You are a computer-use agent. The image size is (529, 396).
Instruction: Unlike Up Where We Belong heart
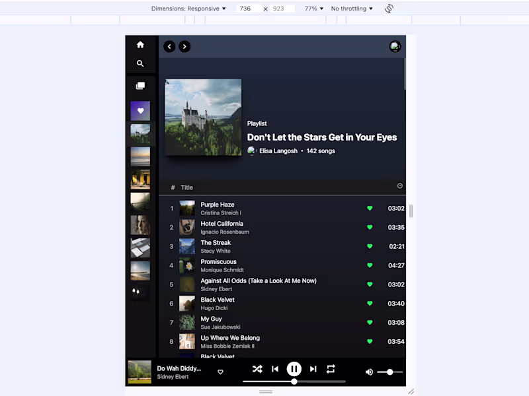[370, 341]
